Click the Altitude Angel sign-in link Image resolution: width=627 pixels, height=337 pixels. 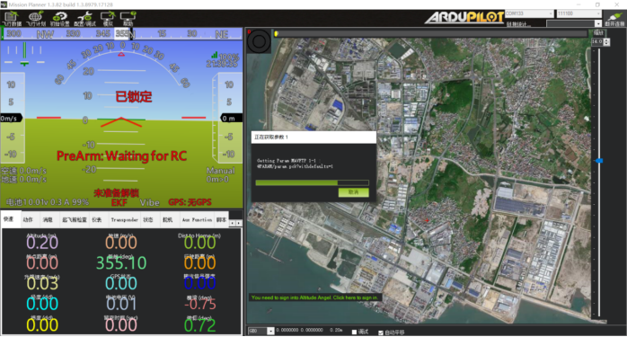point(314,297)
